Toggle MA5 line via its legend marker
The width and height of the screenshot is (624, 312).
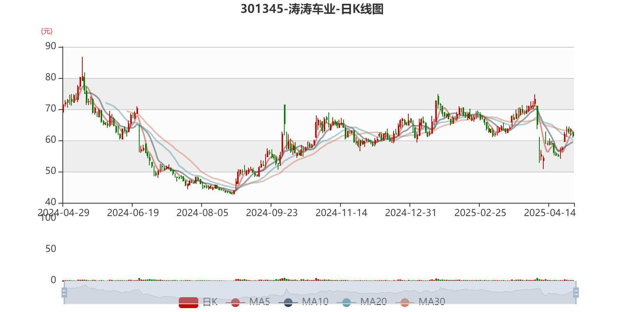click(x=235, y=302)
